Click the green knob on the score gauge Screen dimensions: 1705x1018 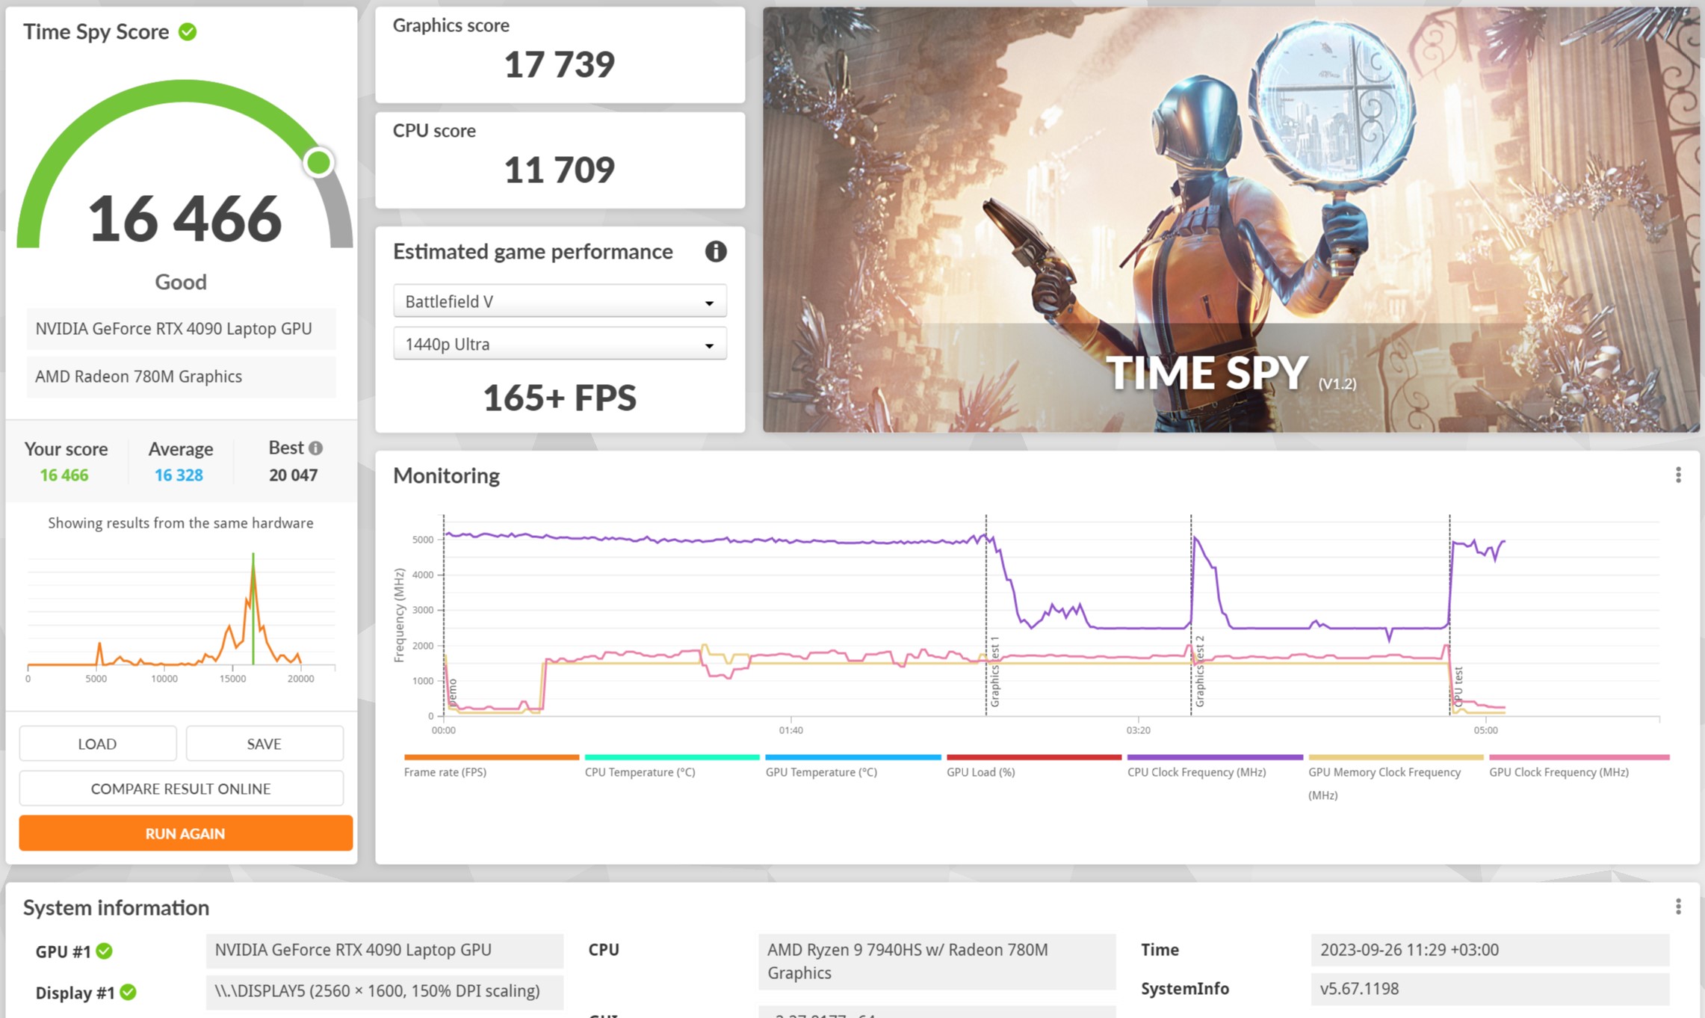318,162
